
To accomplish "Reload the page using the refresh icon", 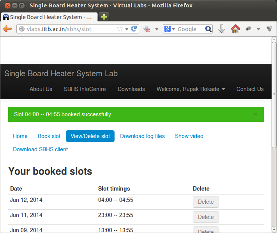I will point(134,29).
